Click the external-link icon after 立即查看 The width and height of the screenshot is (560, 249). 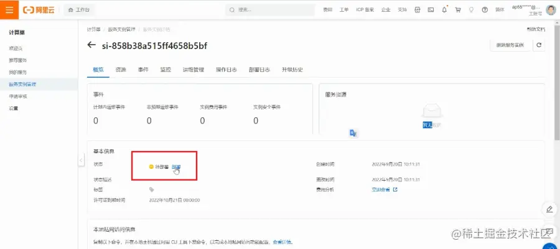(395, 189)
